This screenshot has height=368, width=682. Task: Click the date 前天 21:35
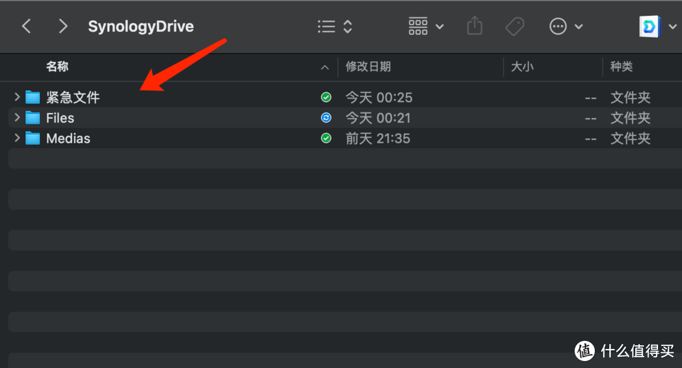(x=378, y=138)
